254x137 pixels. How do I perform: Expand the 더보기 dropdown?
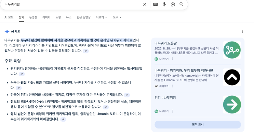click(101, 17)
